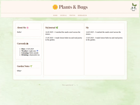This screenshot has width=140, height=105.
Task: Select the About Me heading
Action: (x=22, y=27)
